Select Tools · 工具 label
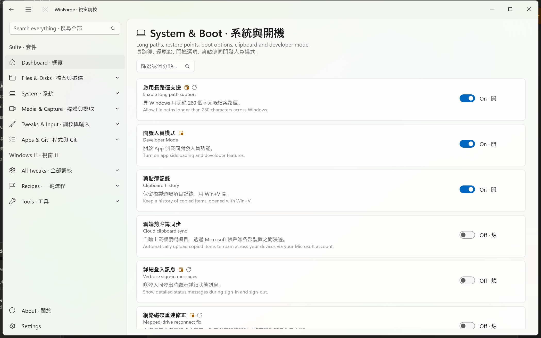This screenshot has width=541, height=338. [35, 201]
